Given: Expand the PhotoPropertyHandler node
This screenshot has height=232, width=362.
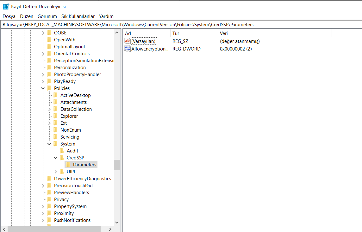Looking at the screenshot, I should (43, 74).
